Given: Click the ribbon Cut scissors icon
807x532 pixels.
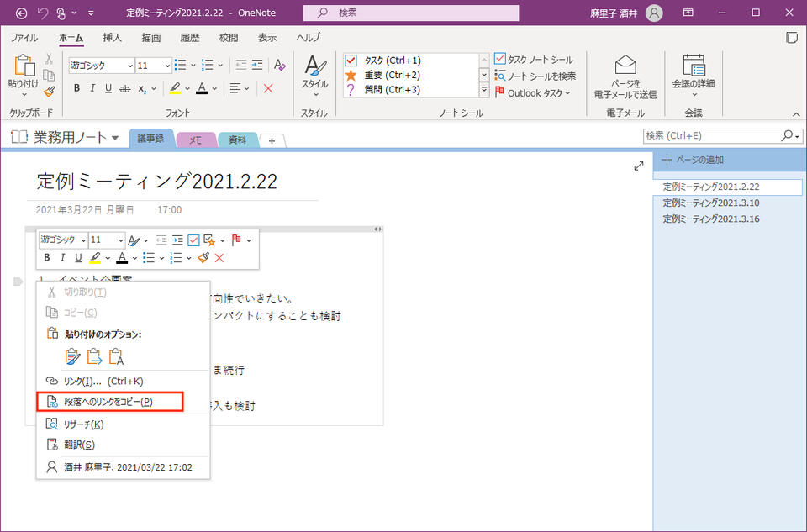Looking at the screenshot, I should pyautogui.click(x=49, y=59).
